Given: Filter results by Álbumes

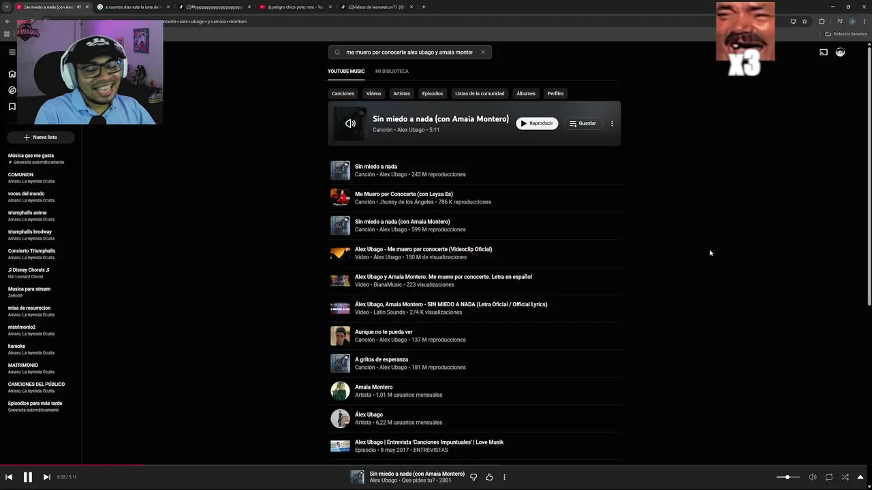Looking at the screenshot, I should (526, 93).
